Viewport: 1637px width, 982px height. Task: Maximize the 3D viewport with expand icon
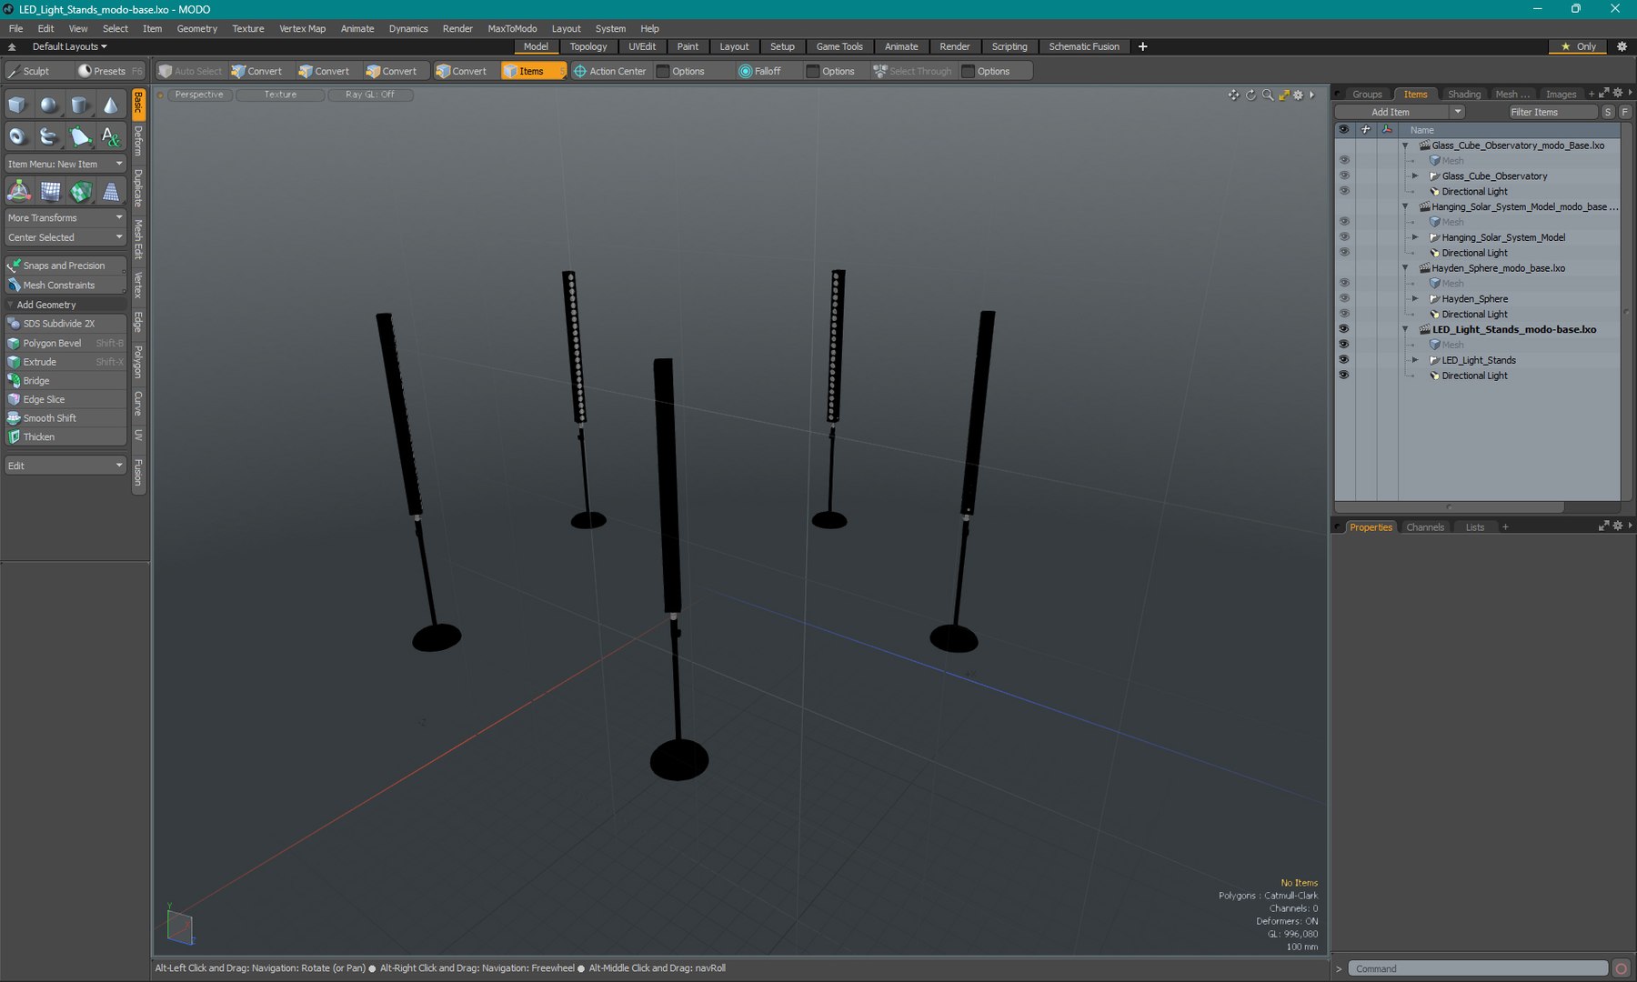[x=1283, y=95]
